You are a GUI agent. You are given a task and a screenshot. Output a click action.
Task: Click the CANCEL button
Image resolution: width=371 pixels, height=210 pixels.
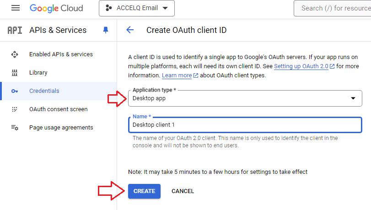pos(183,191)
